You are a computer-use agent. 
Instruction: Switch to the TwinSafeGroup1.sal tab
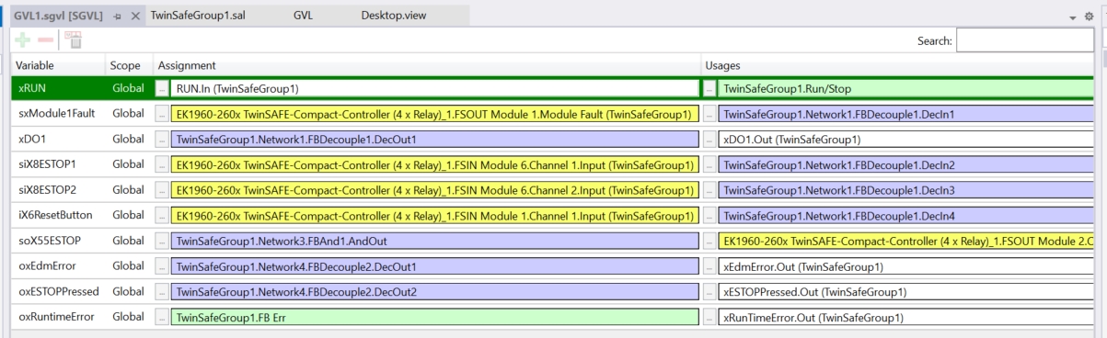click(198, 16)
